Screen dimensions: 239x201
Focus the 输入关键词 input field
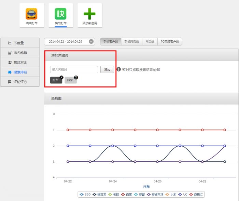(74, 69)
